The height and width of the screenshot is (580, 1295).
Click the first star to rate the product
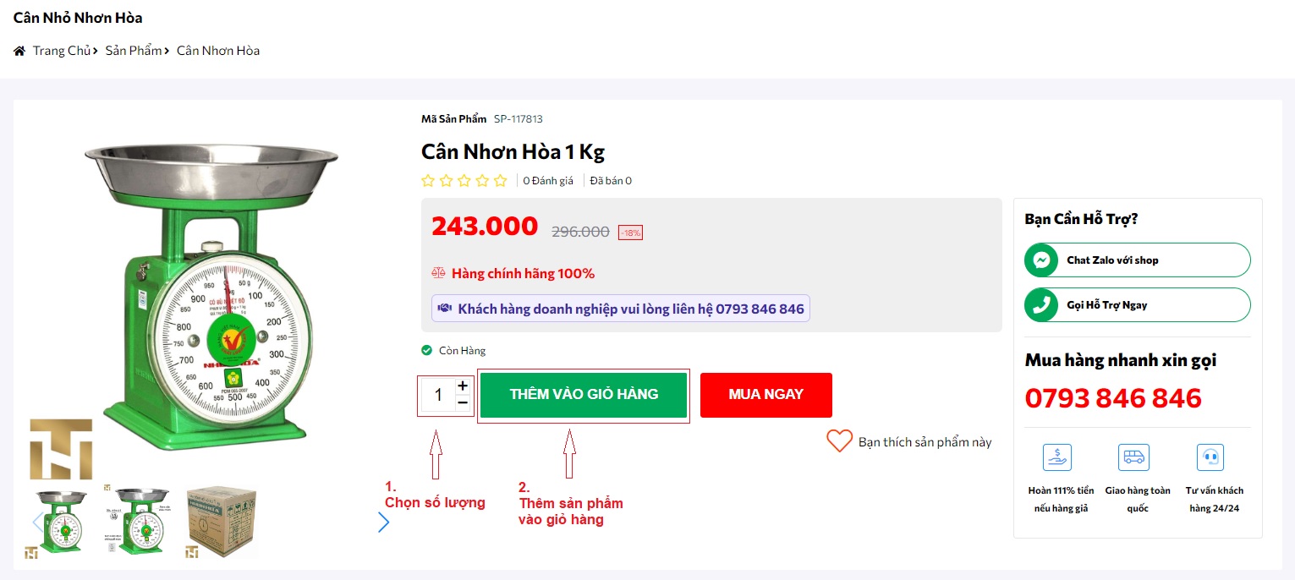[427, 180]
